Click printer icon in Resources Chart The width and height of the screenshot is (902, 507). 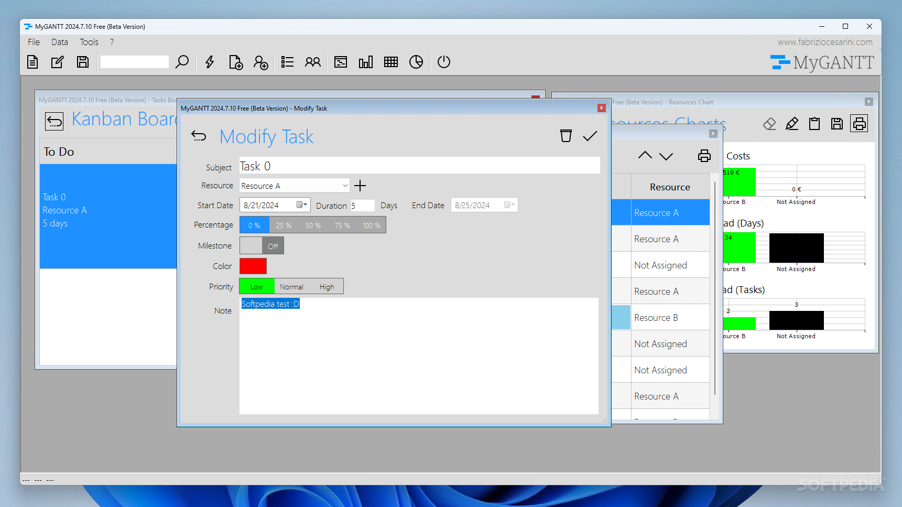(859, 124)
